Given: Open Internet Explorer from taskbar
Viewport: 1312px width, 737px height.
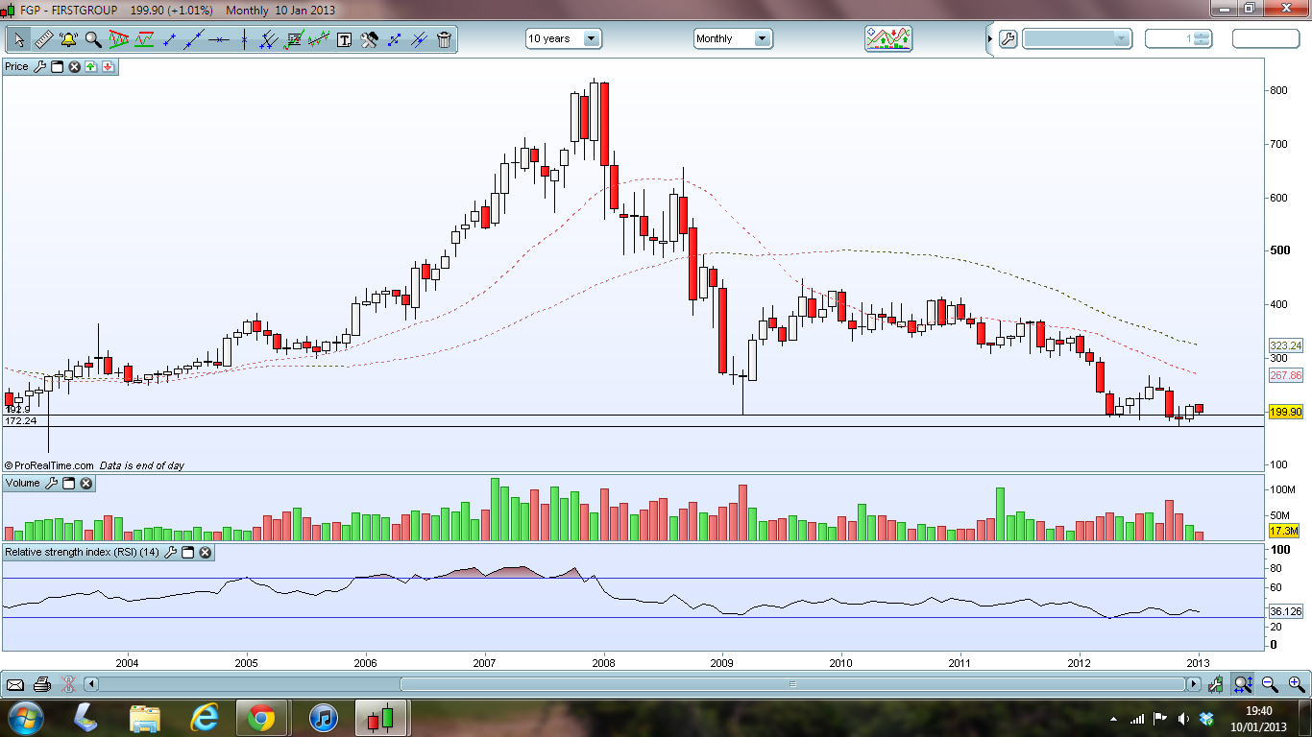Looking at the screenshot, I should [x=204, y=718].
